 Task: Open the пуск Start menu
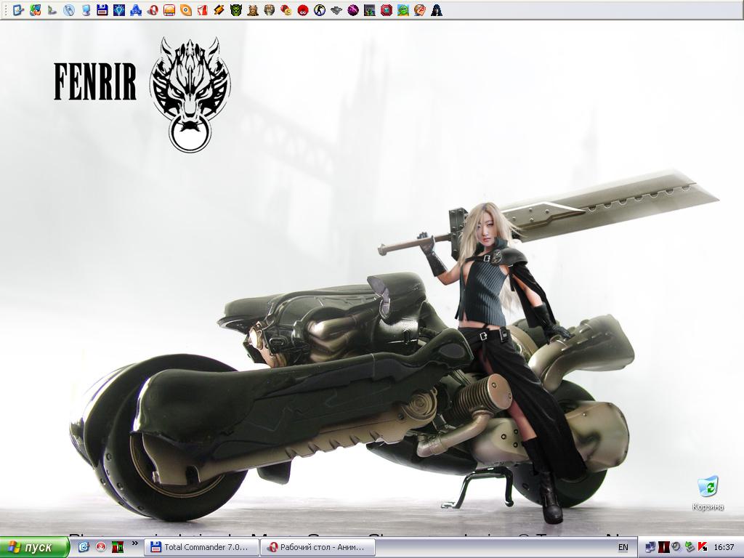point(34,548)
